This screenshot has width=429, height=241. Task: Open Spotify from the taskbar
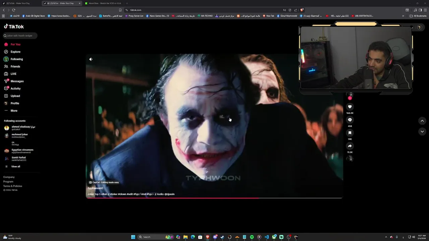pyautogui.click(x=252, y=237)
